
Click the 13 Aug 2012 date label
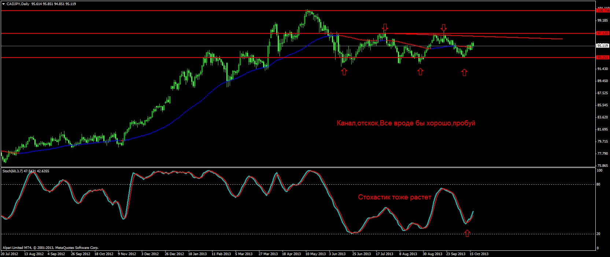click(34, 254)
